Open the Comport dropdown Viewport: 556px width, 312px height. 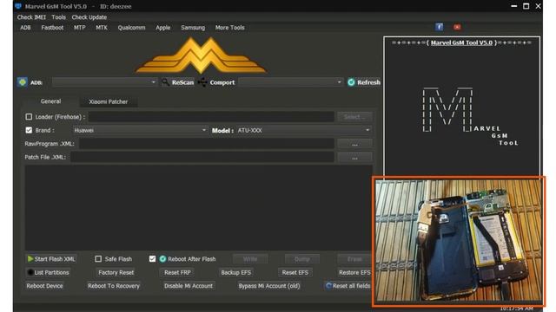point(290,82)
